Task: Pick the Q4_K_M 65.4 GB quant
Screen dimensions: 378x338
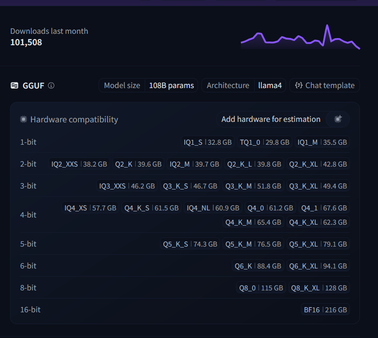Action: tap(253, 222)
